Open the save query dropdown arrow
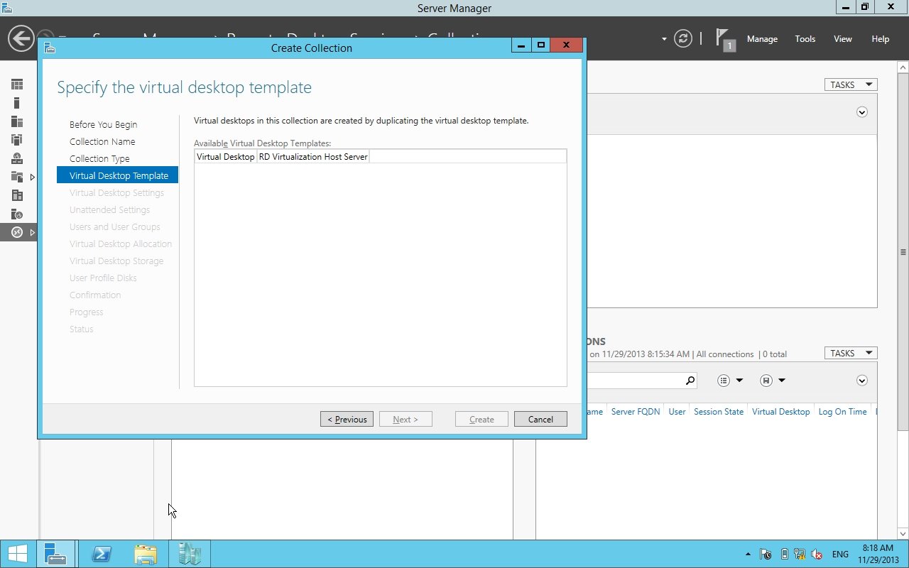909x568 pixels. point(782,381)
